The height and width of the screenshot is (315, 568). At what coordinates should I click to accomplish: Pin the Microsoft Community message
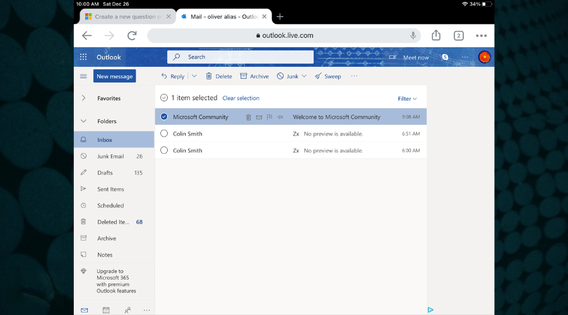click(280, 117)
